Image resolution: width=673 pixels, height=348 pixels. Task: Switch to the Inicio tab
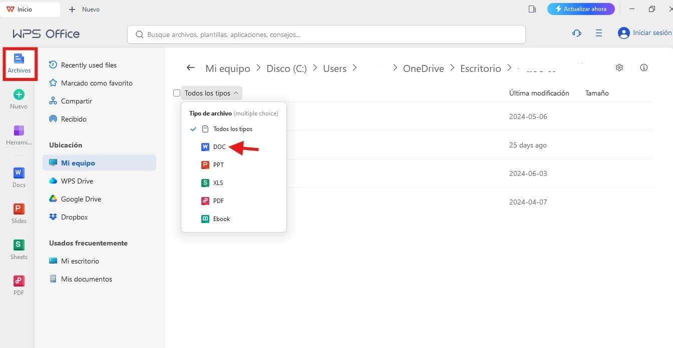25,8
